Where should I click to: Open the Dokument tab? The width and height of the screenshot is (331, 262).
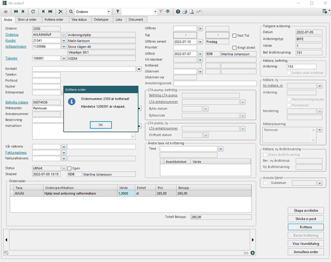136,20
